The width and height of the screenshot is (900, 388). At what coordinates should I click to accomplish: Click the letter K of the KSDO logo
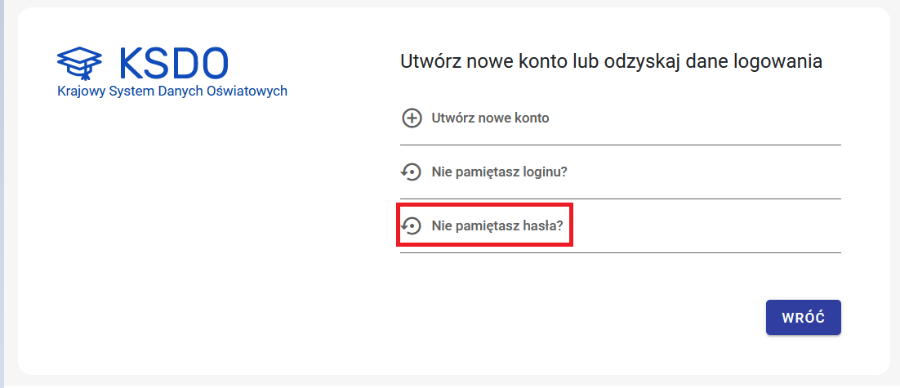(131, 62)
